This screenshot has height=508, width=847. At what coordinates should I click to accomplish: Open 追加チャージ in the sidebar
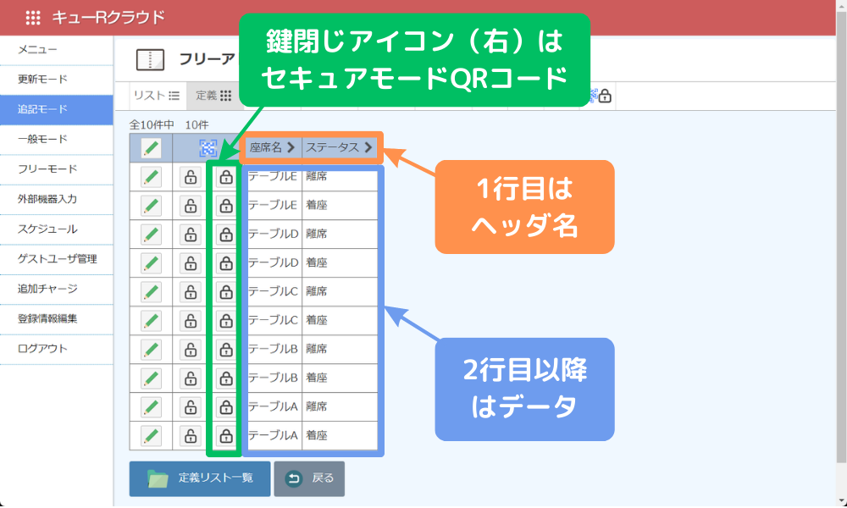click(x=56, y=289)
